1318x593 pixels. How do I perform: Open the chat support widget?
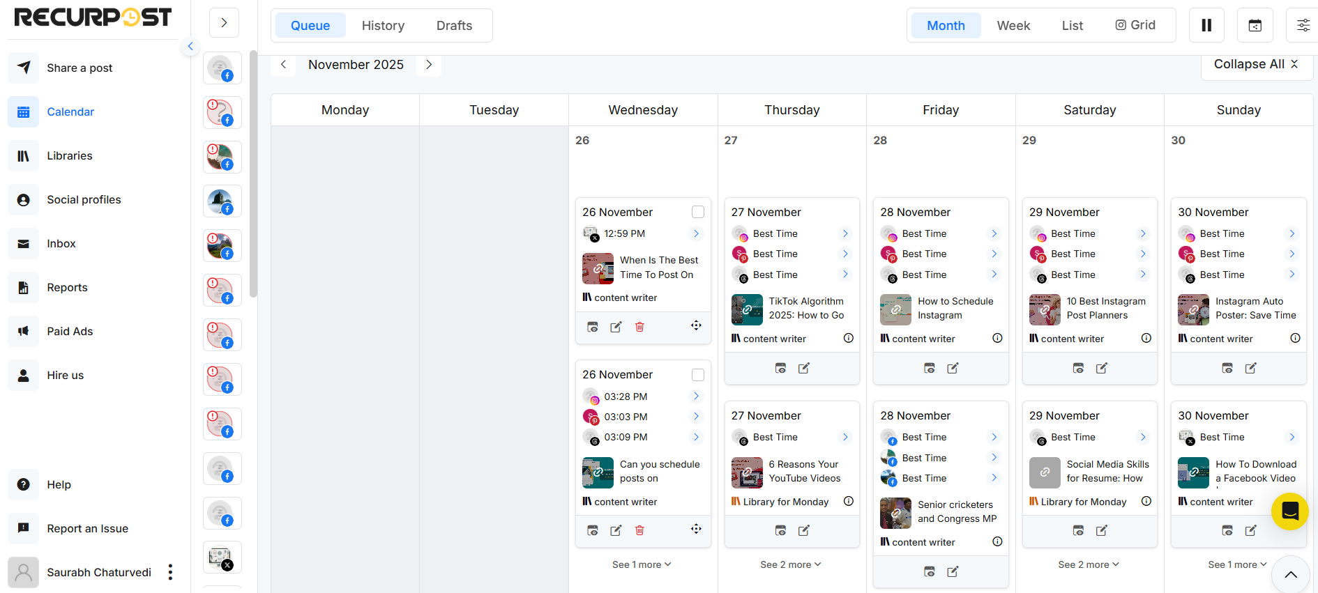tap(1290, 511)
